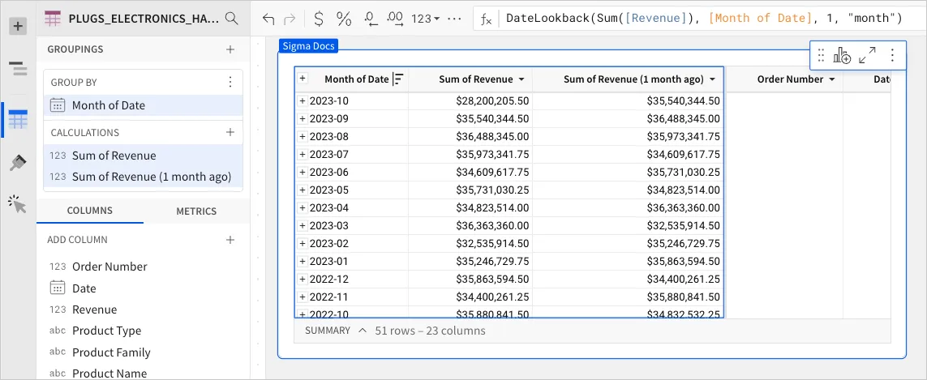This screenshot has height=380, width=927.
Task: Expand the element to full screen
Action: click(867, 56)
